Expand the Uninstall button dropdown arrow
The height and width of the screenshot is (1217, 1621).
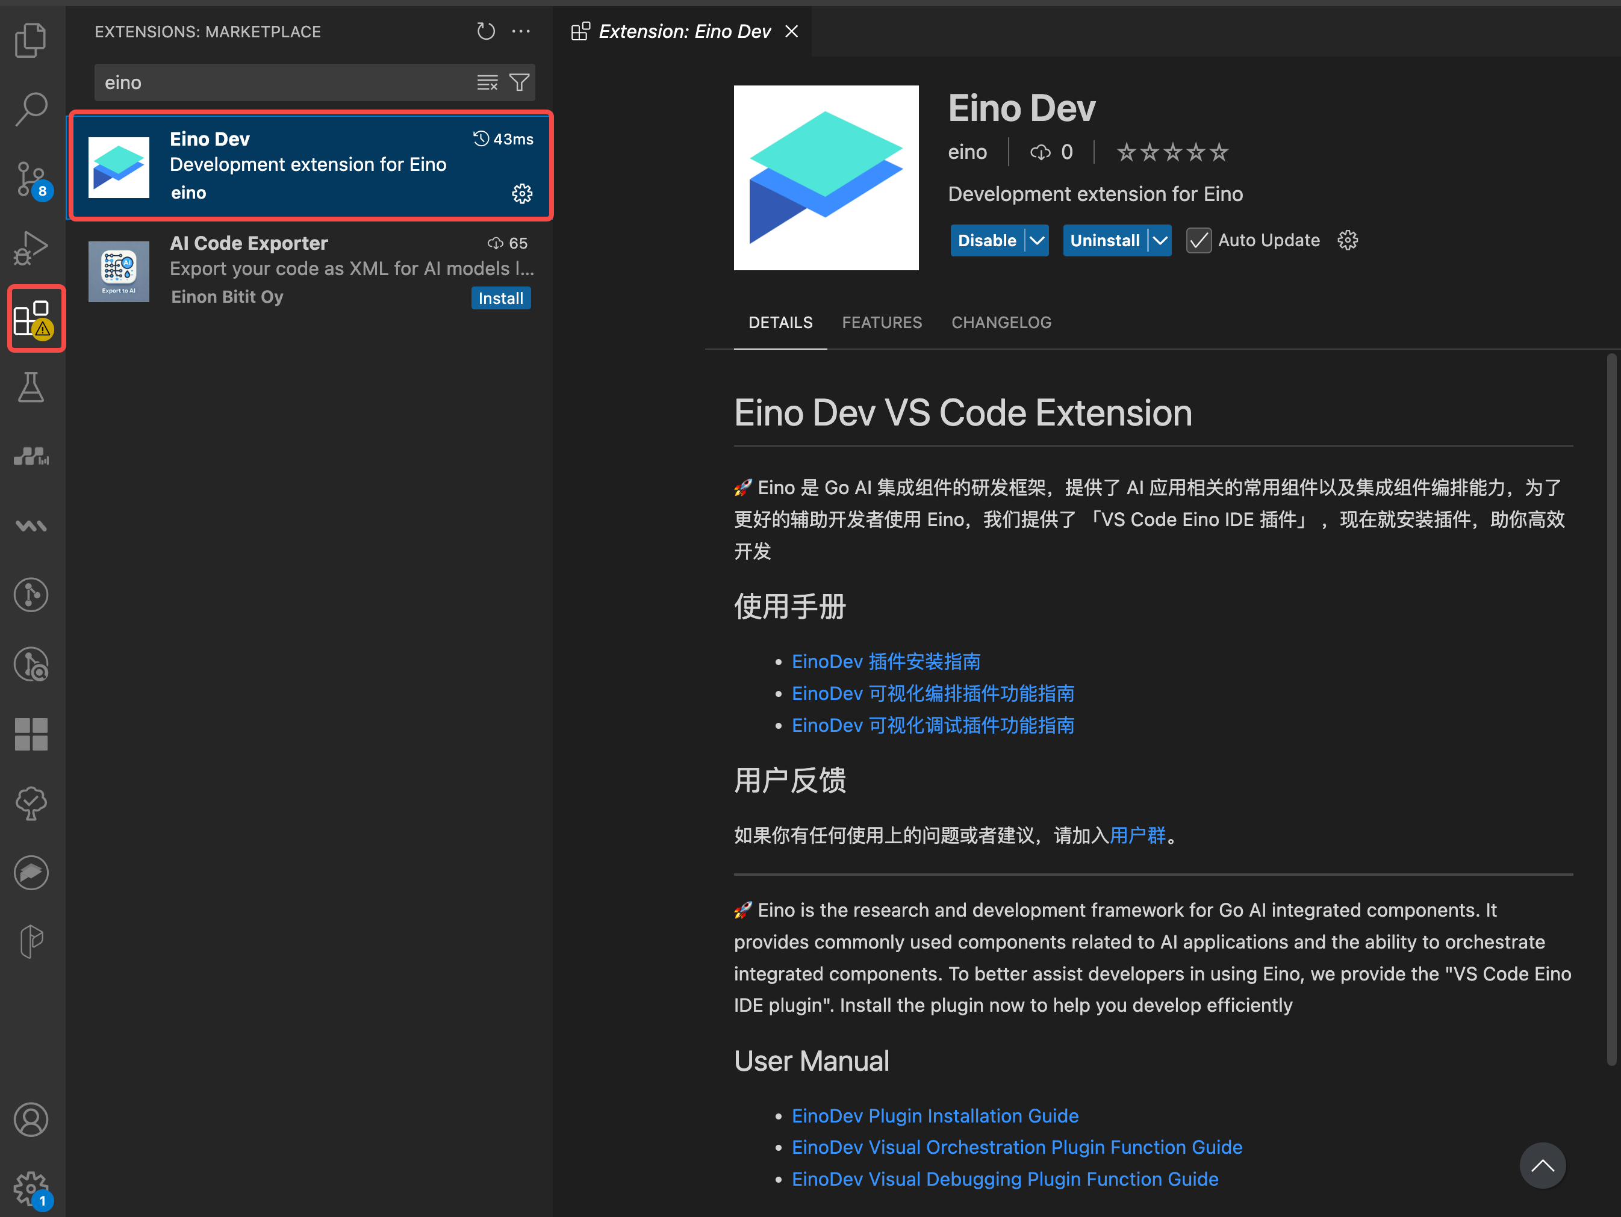click(1160, 241)
